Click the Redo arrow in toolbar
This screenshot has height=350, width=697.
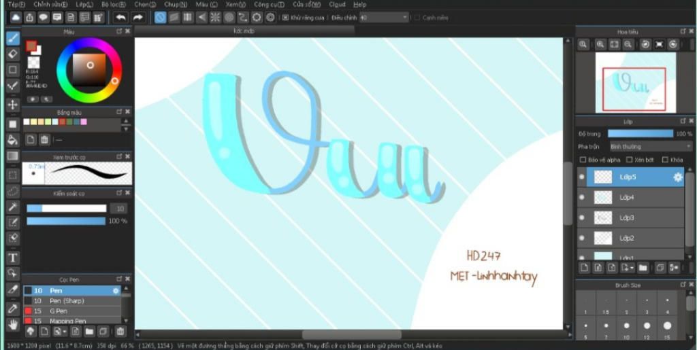137,17
